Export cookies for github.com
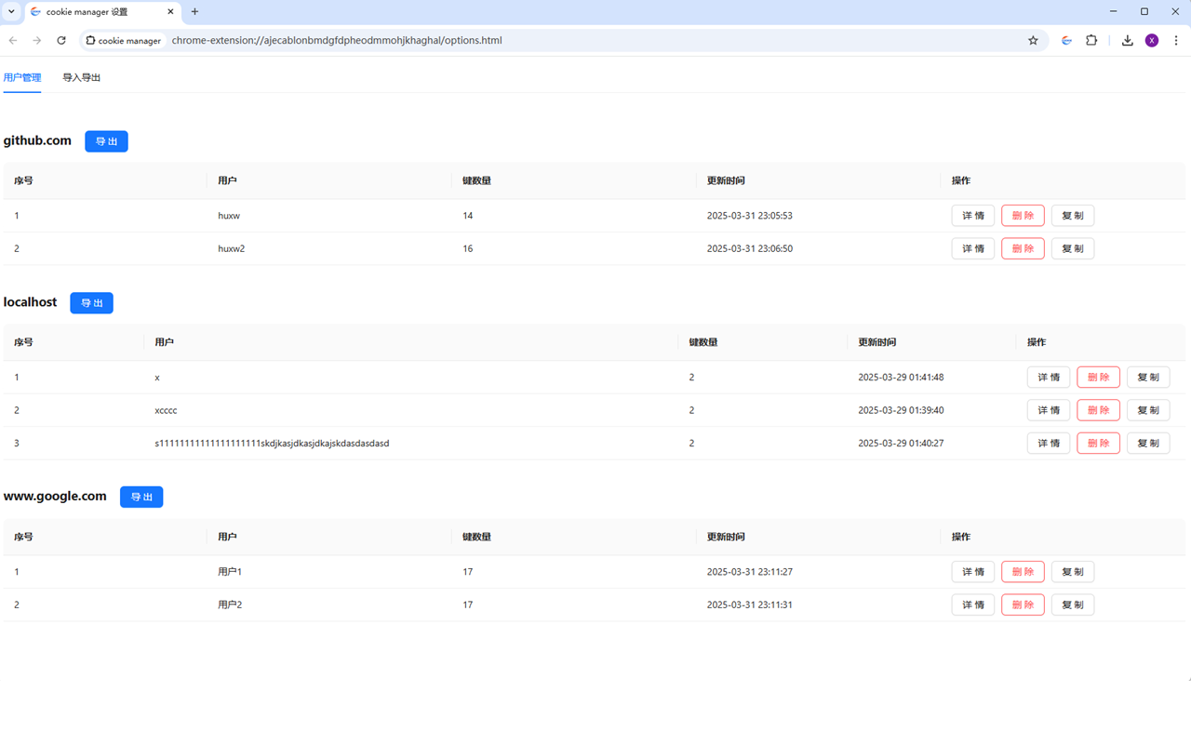The height and width of the screenshot is (744, 1191). pos(106,140)
